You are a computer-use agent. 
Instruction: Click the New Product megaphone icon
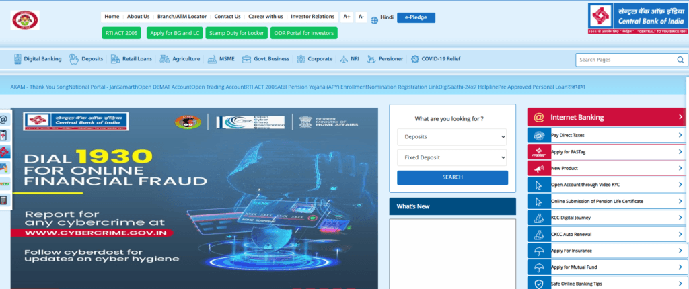tap(539, 168)
